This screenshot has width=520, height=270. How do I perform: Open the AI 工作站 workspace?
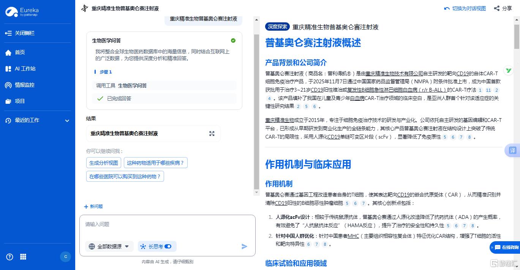click(23, 69)
